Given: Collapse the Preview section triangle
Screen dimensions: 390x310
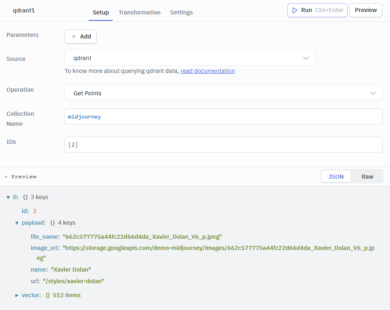Looking at the screenshot, I should tap(6, 177).
